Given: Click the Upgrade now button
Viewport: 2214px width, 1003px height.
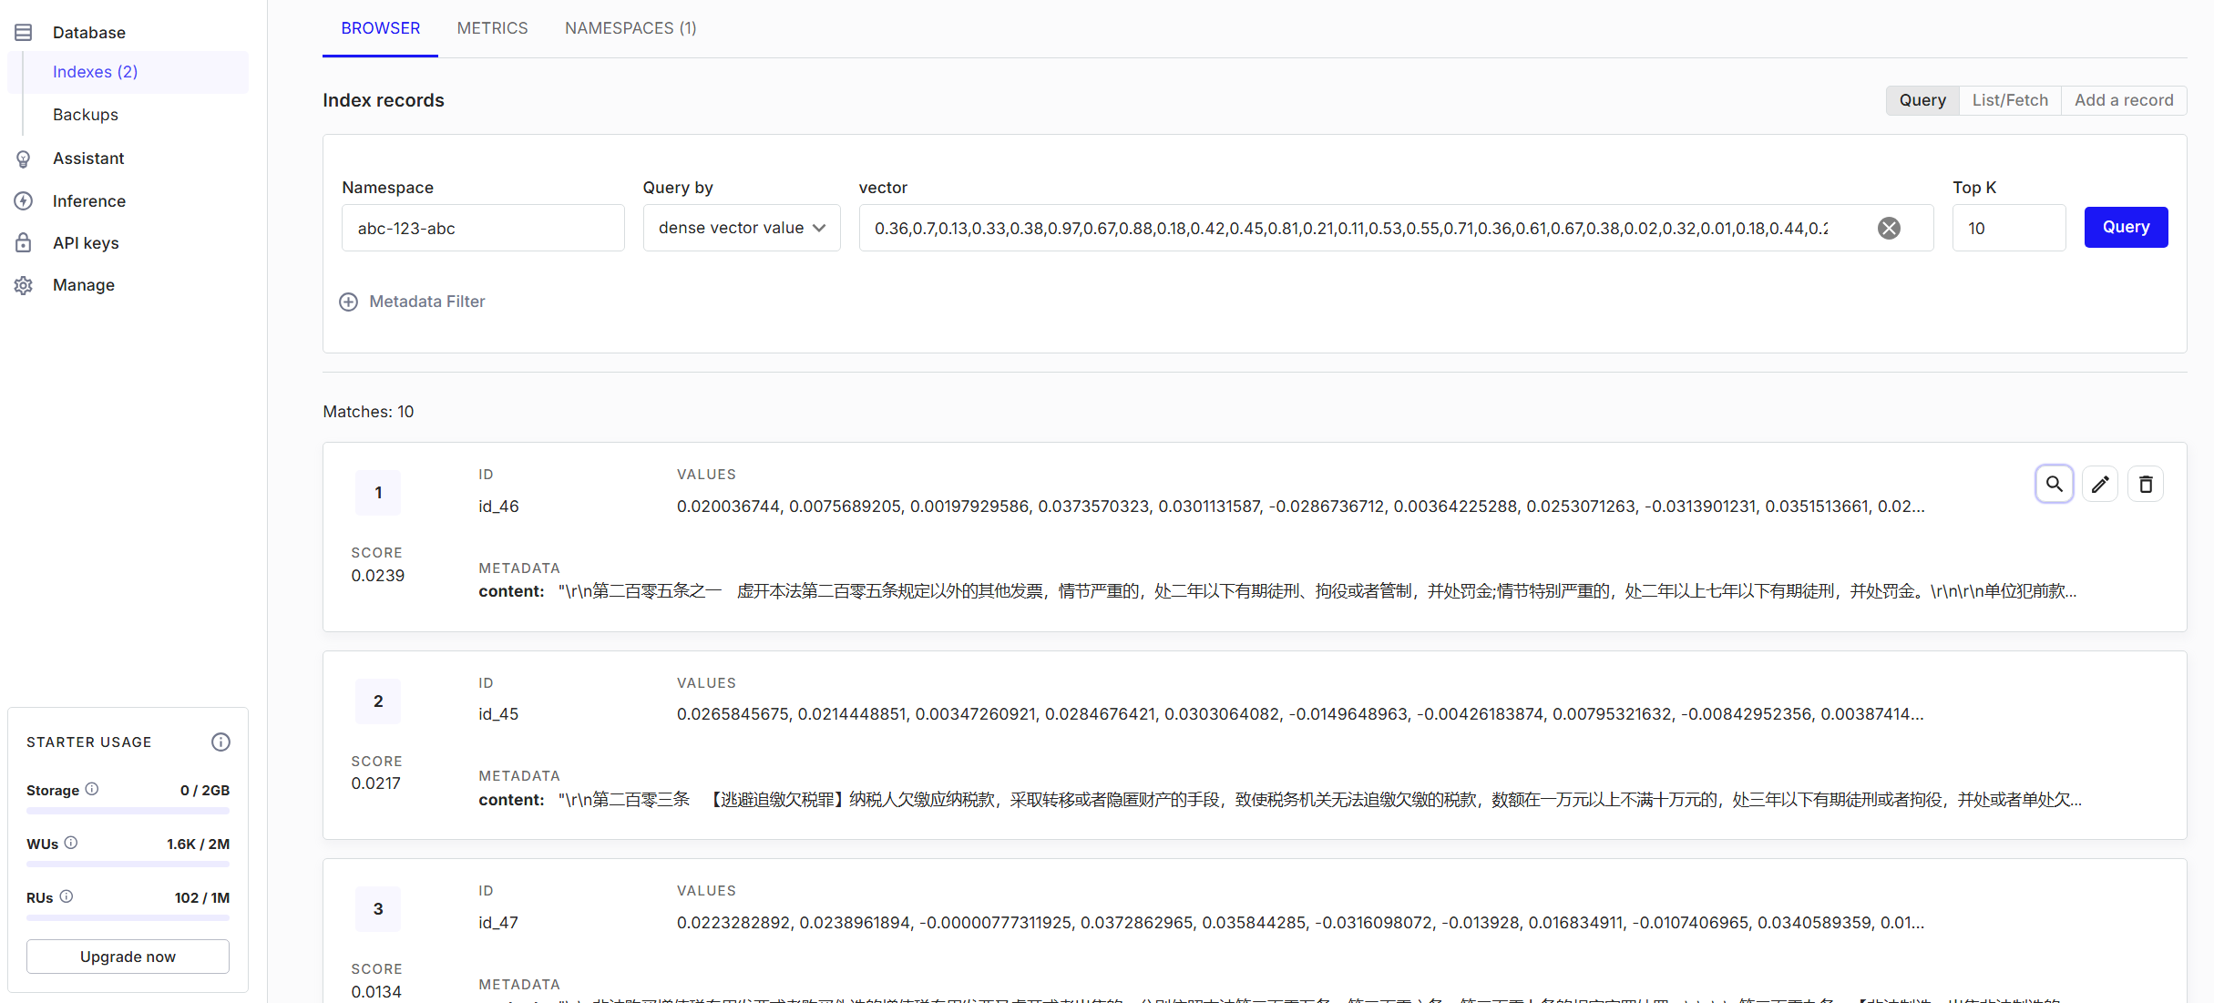Looking at the screenshot, I should pyautogui.click(x=128, y=957).
